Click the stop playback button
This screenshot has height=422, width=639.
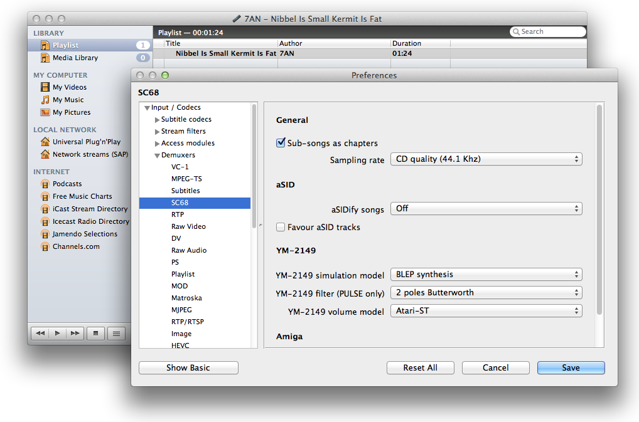click(95, 334)
